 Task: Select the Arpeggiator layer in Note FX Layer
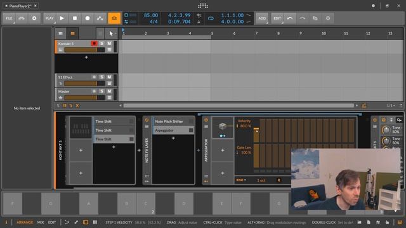173,130
